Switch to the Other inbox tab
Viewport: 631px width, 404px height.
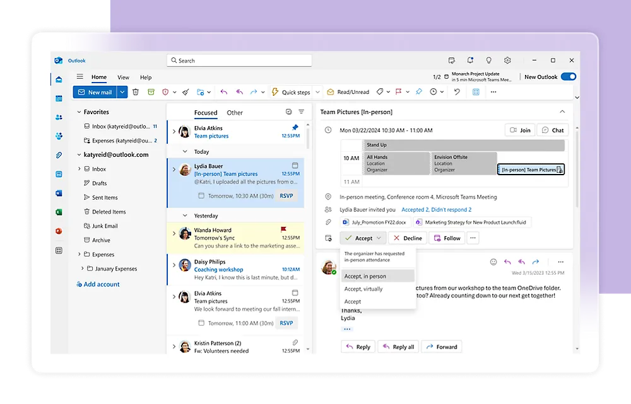[235, 113]
